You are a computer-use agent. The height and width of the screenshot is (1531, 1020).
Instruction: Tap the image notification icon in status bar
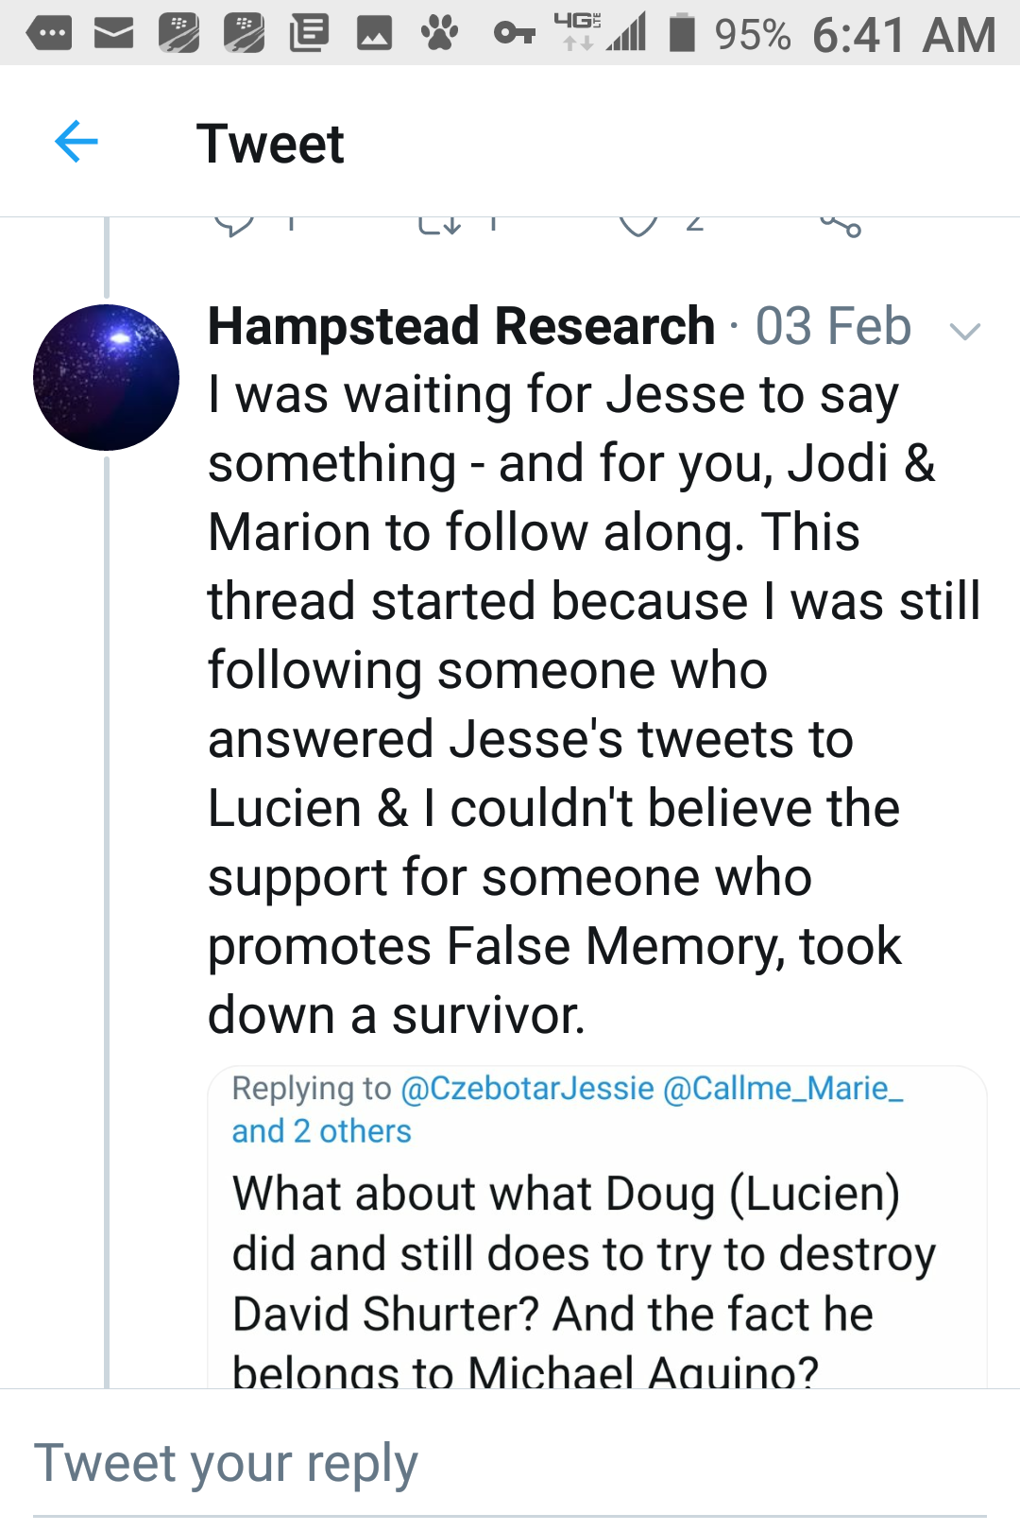point(374,34)
